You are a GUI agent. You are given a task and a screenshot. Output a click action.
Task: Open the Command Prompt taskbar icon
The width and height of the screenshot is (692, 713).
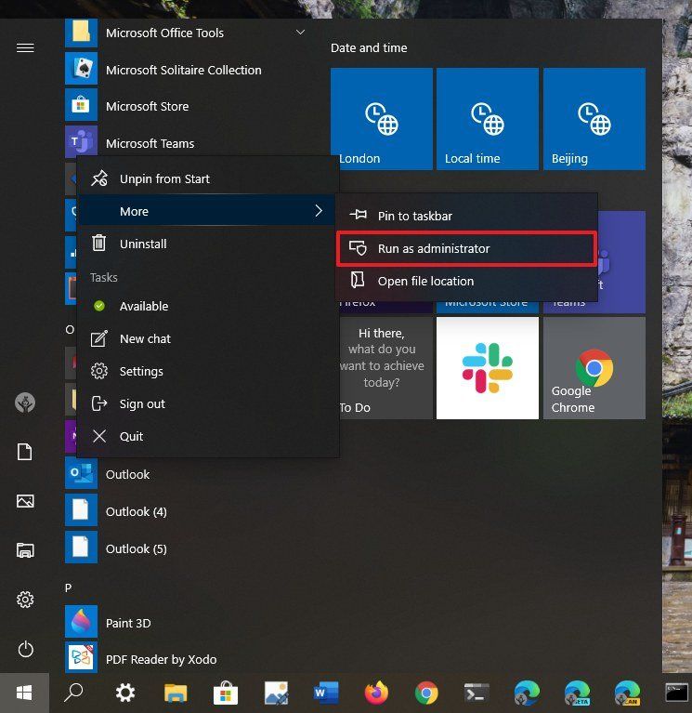(677, 693)
